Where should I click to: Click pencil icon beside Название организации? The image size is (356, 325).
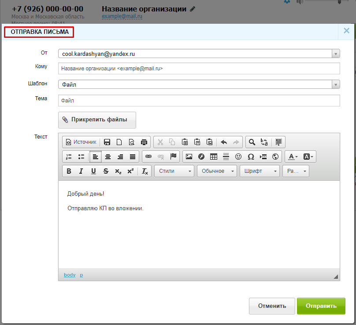[x=193, y=9]
